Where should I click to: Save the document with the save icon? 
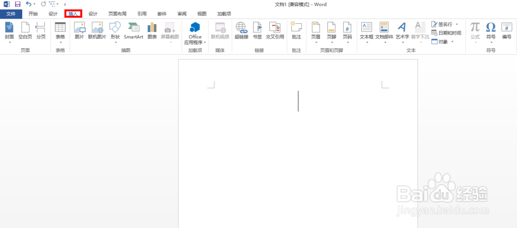click(18, 4)
